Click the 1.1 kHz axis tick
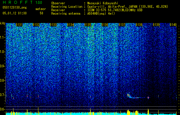This screenshot has width=180, height=115. point(2,37)
